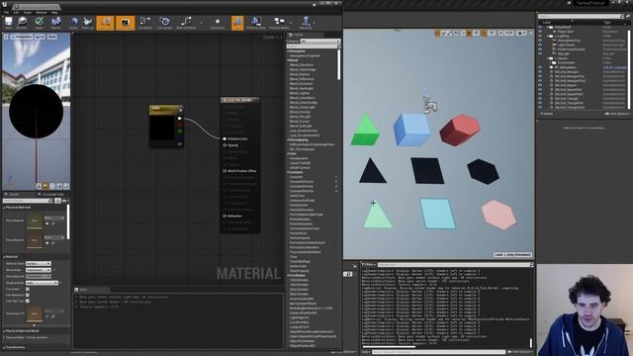Screen dimensions: 633x356
Task: Sort outliner by Label column header
Action: [x=547, y=23]
